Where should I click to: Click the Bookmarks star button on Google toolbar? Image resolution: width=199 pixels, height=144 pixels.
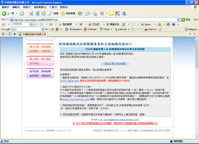tap(67, 29)
